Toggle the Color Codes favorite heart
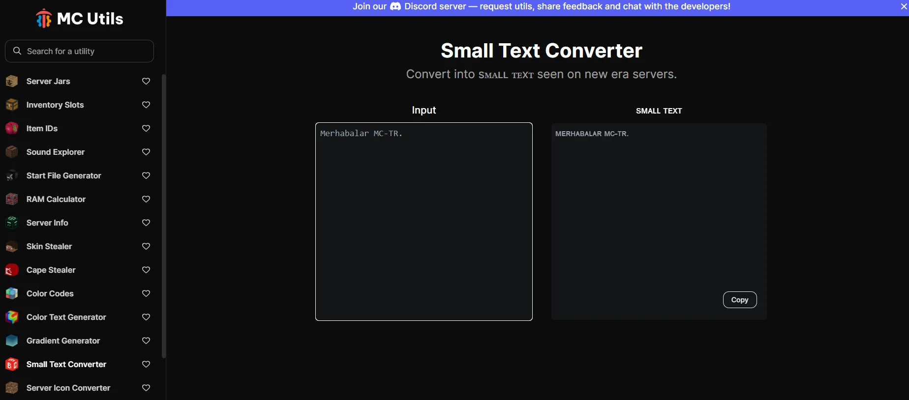Image resolution: width=909 pixels, height=400 pixels. pyautogui.click(x=146, y=293)
